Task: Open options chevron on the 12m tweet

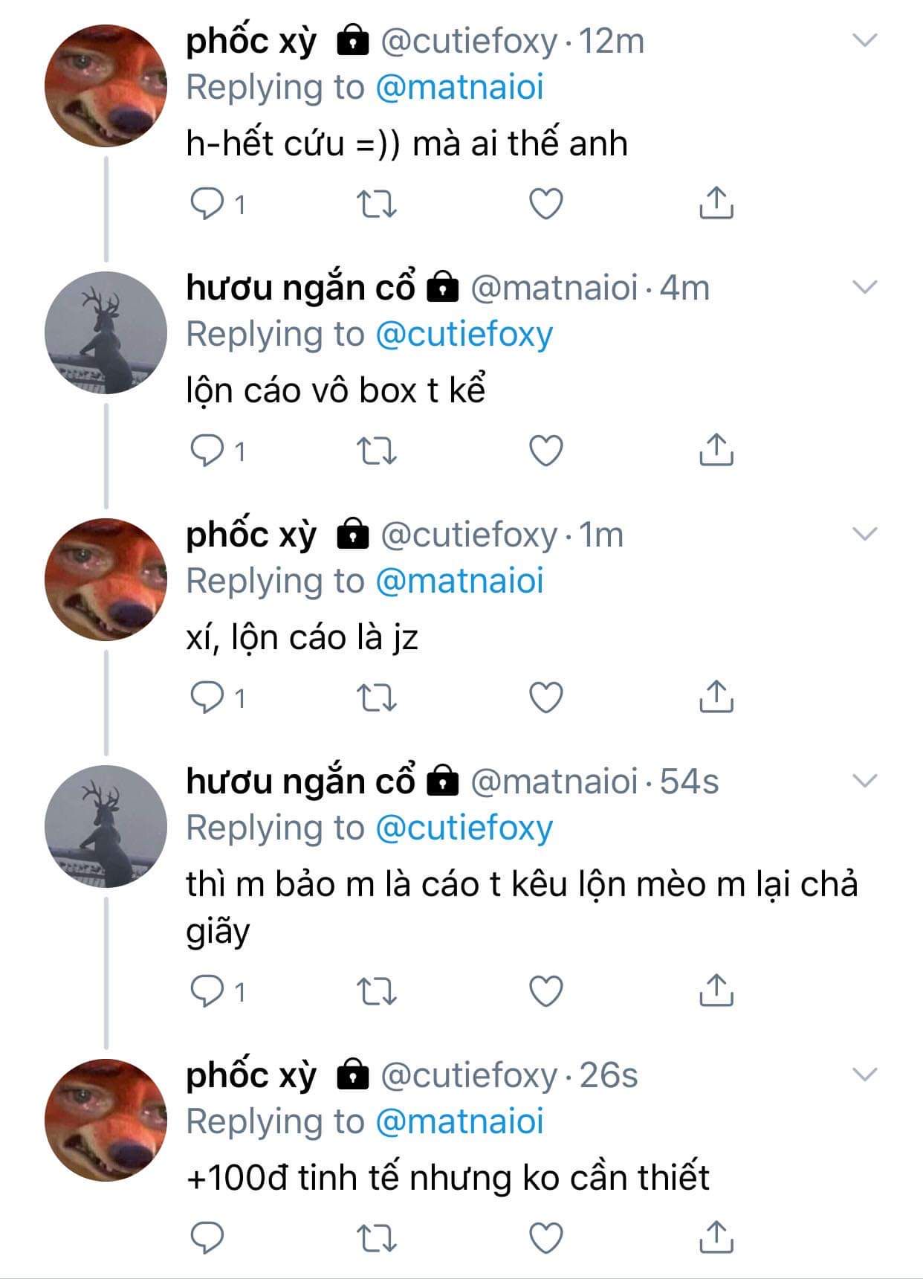Action: 864,40
